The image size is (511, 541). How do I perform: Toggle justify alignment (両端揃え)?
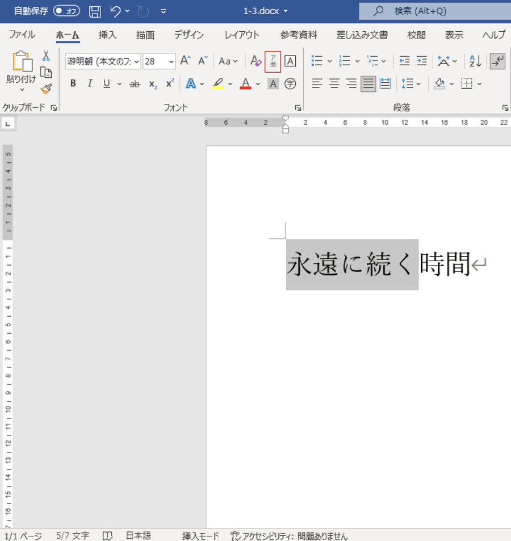coord(368,84)
